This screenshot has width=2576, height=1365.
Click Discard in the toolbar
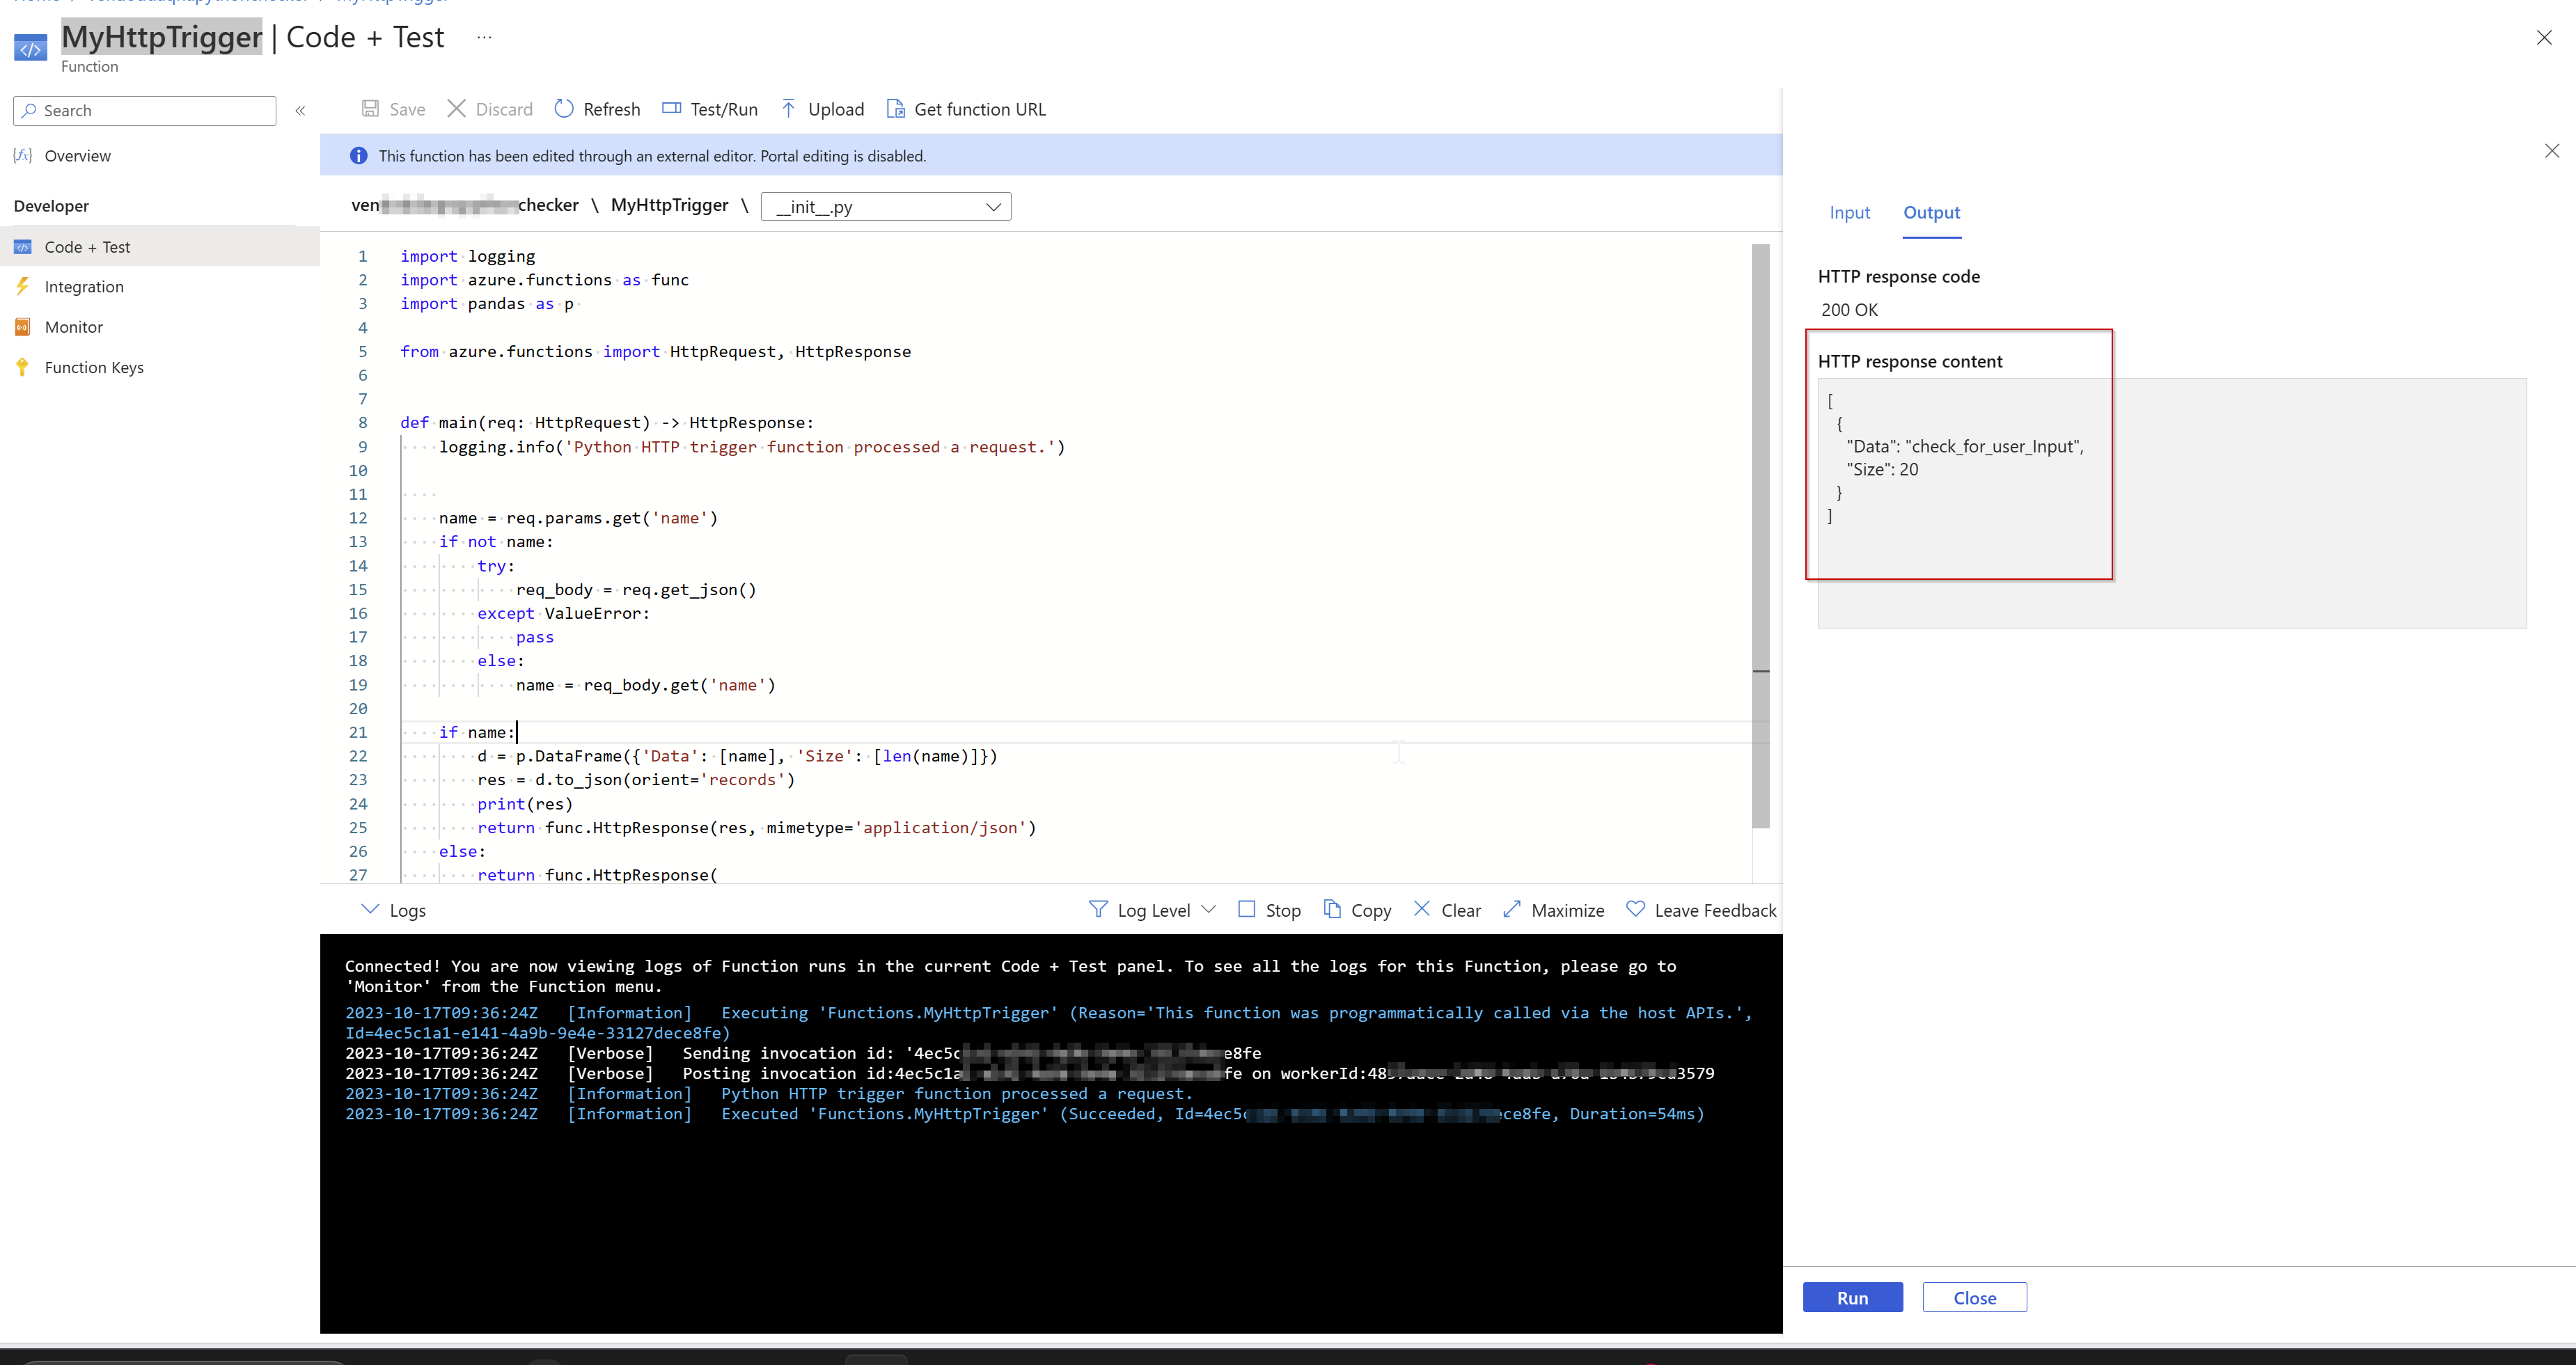point(489,109)
